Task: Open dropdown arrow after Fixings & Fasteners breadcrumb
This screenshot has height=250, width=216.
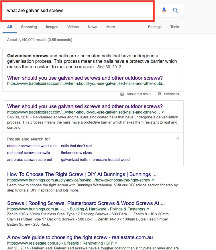Action: pyautogui.click(x=148, y=209)
